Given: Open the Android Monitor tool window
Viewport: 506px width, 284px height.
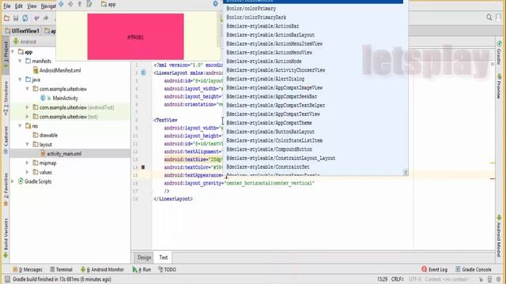Looking at the screenshot, I should [x=102, y=270].
